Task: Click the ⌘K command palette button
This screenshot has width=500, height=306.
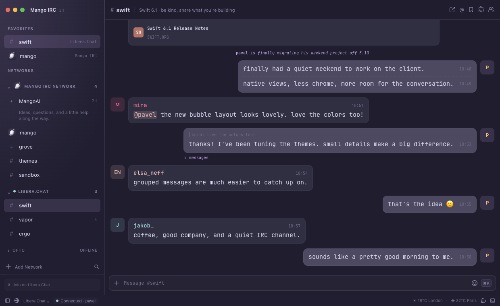Action: 486,283
